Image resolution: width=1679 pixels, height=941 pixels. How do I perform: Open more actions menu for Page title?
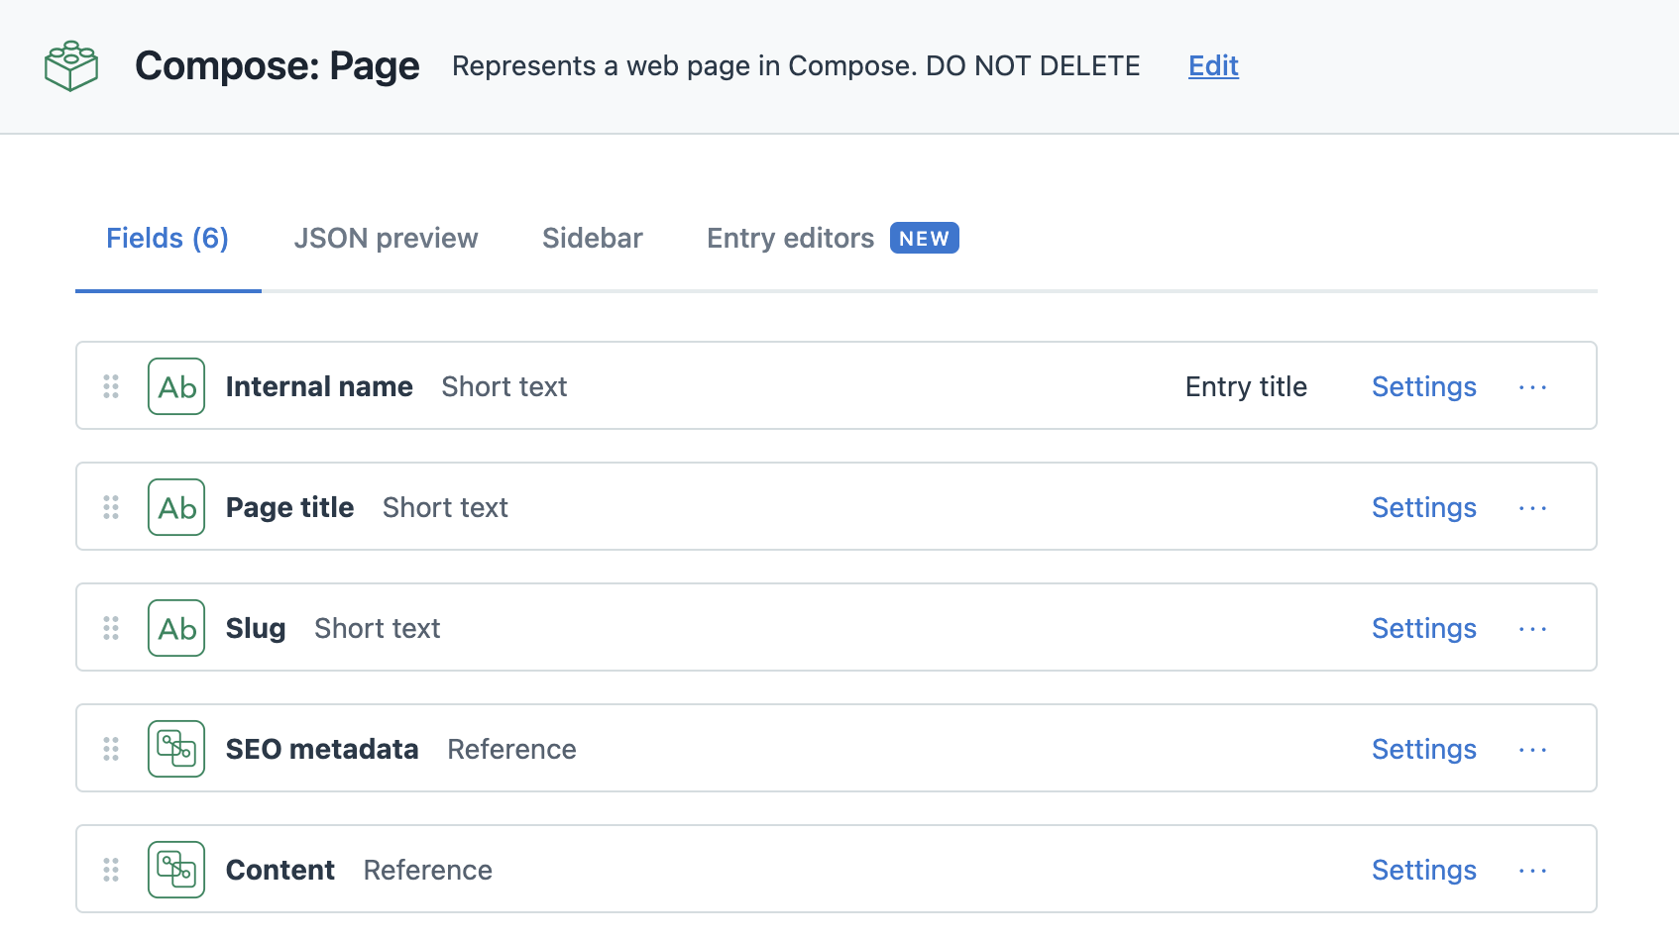coord(1532,508)
